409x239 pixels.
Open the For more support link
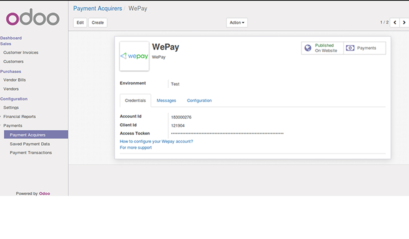(136, 147)
